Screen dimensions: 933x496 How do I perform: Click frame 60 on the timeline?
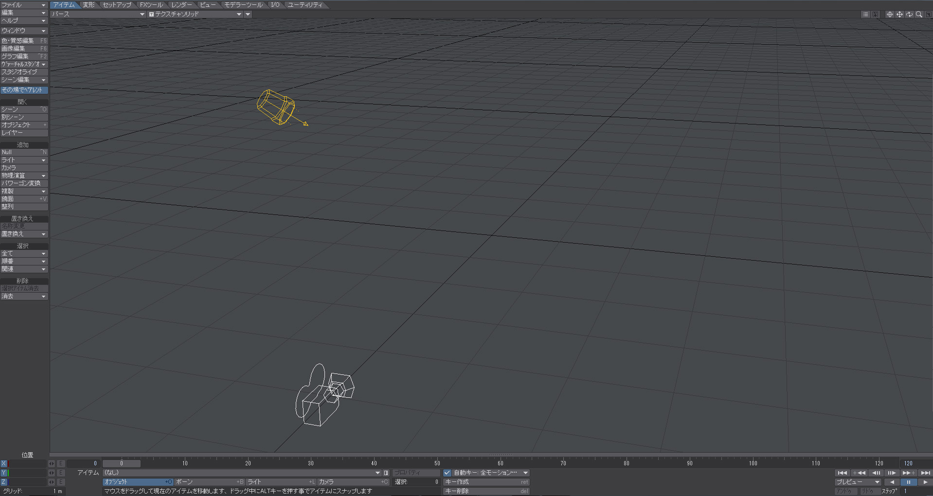click(500, 463)
